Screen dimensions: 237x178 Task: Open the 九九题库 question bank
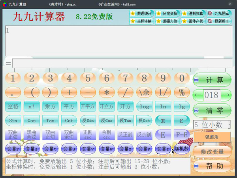pos(219,13)
